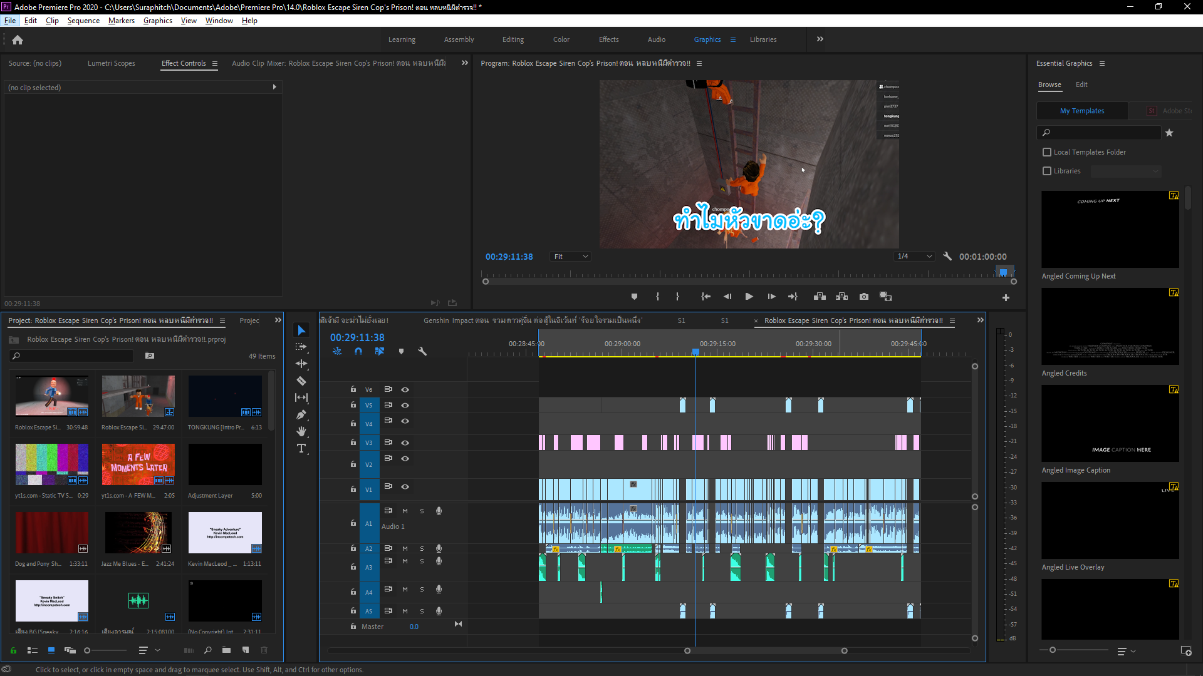This screenshot has height=676, width=1203.
Task: Open the Lumetri Scopes tab
Action: pyautogui.click(x=111, y=63)
